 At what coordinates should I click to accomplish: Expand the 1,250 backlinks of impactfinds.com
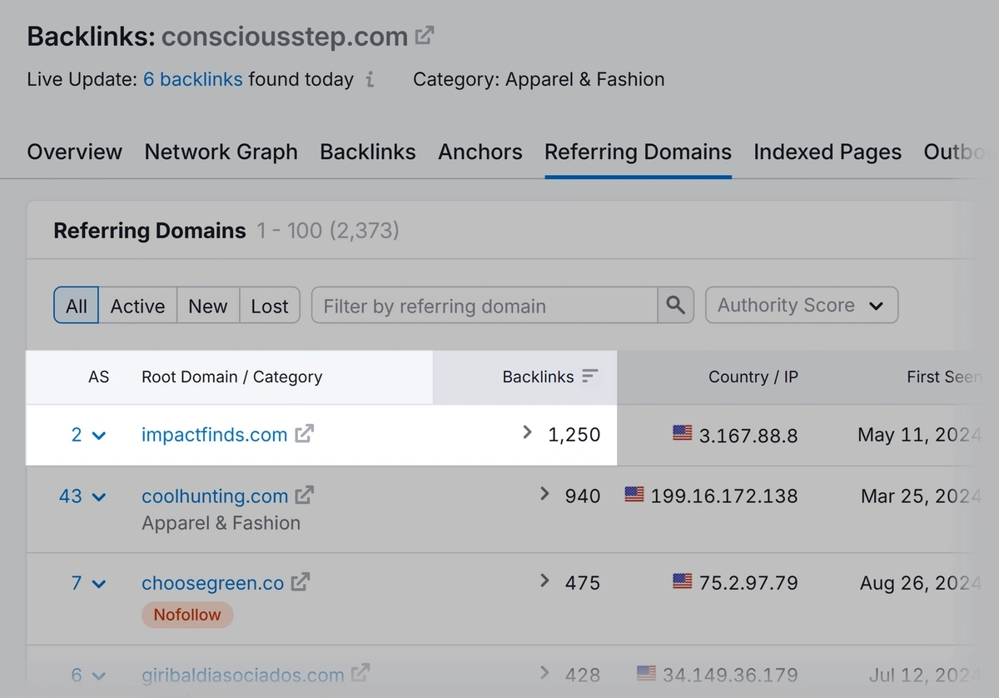click(x=527, y=432)
